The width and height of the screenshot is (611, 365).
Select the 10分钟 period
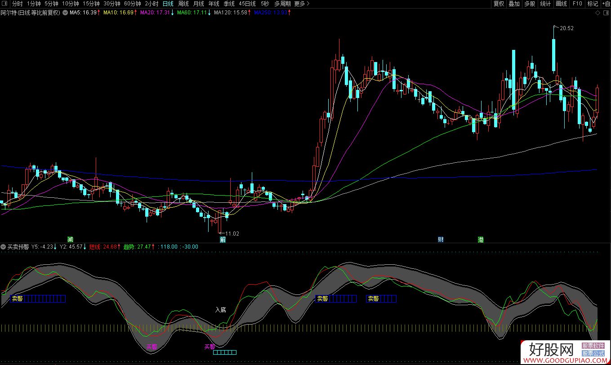point(70,4)
